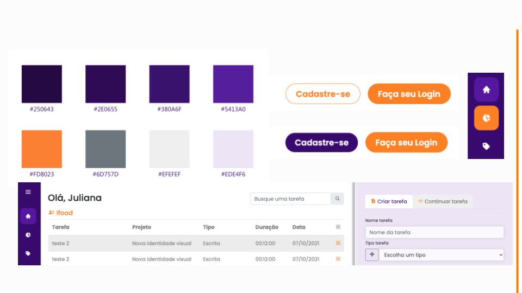Expand the 'Escolha um tipo' dropdown

(441, 254)
